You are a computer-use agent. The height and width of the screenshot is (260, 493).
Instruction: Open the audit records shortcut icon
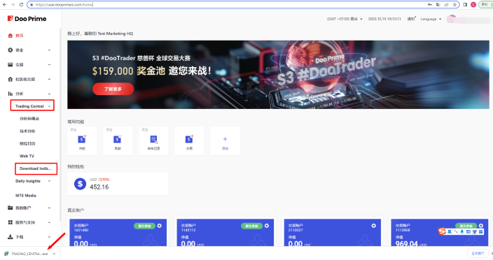click(153, 139)
